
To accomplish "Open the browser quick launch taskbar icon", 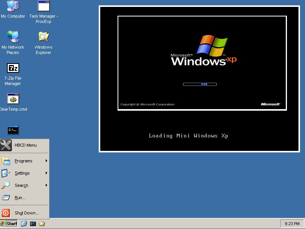I will [24, 224].
